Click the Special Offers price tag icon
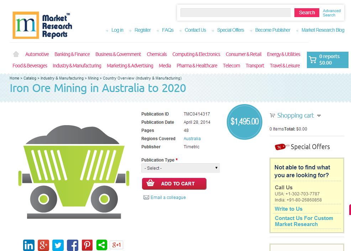 click(281, 147)
